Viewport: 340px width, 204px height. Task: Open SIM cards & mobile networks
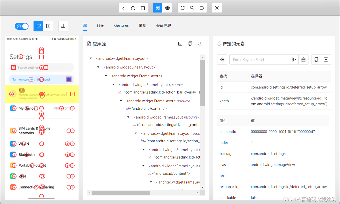(42, 131)
